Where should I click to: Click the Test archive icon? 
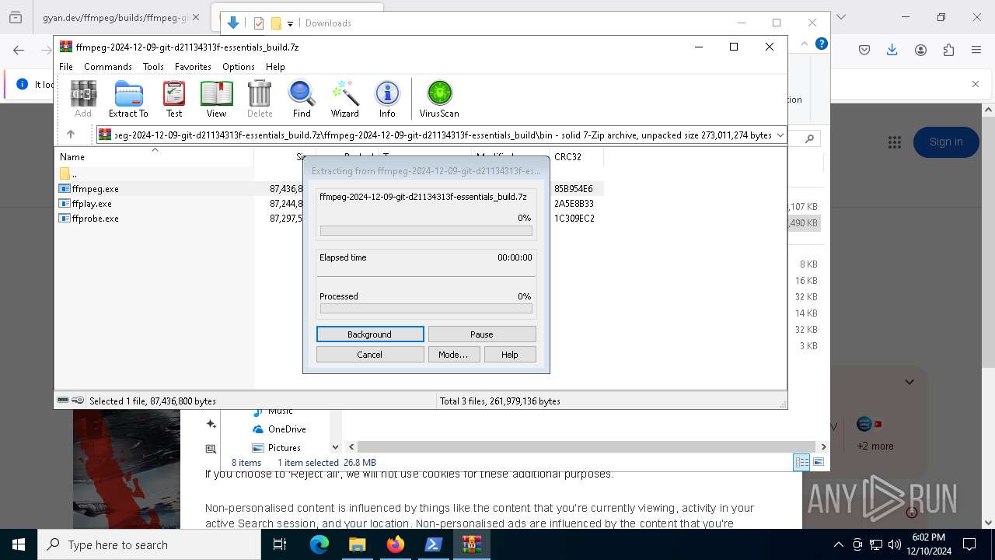(174, 99)
